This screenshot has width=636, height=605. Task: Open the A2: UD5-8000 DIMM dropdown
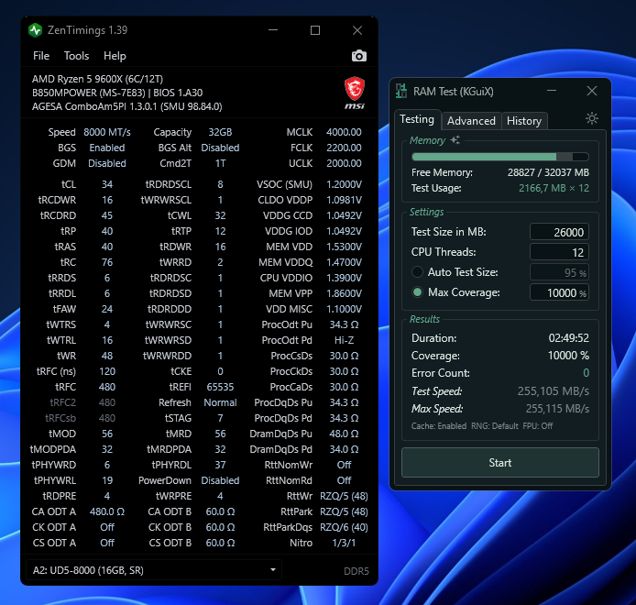(154, 570)
